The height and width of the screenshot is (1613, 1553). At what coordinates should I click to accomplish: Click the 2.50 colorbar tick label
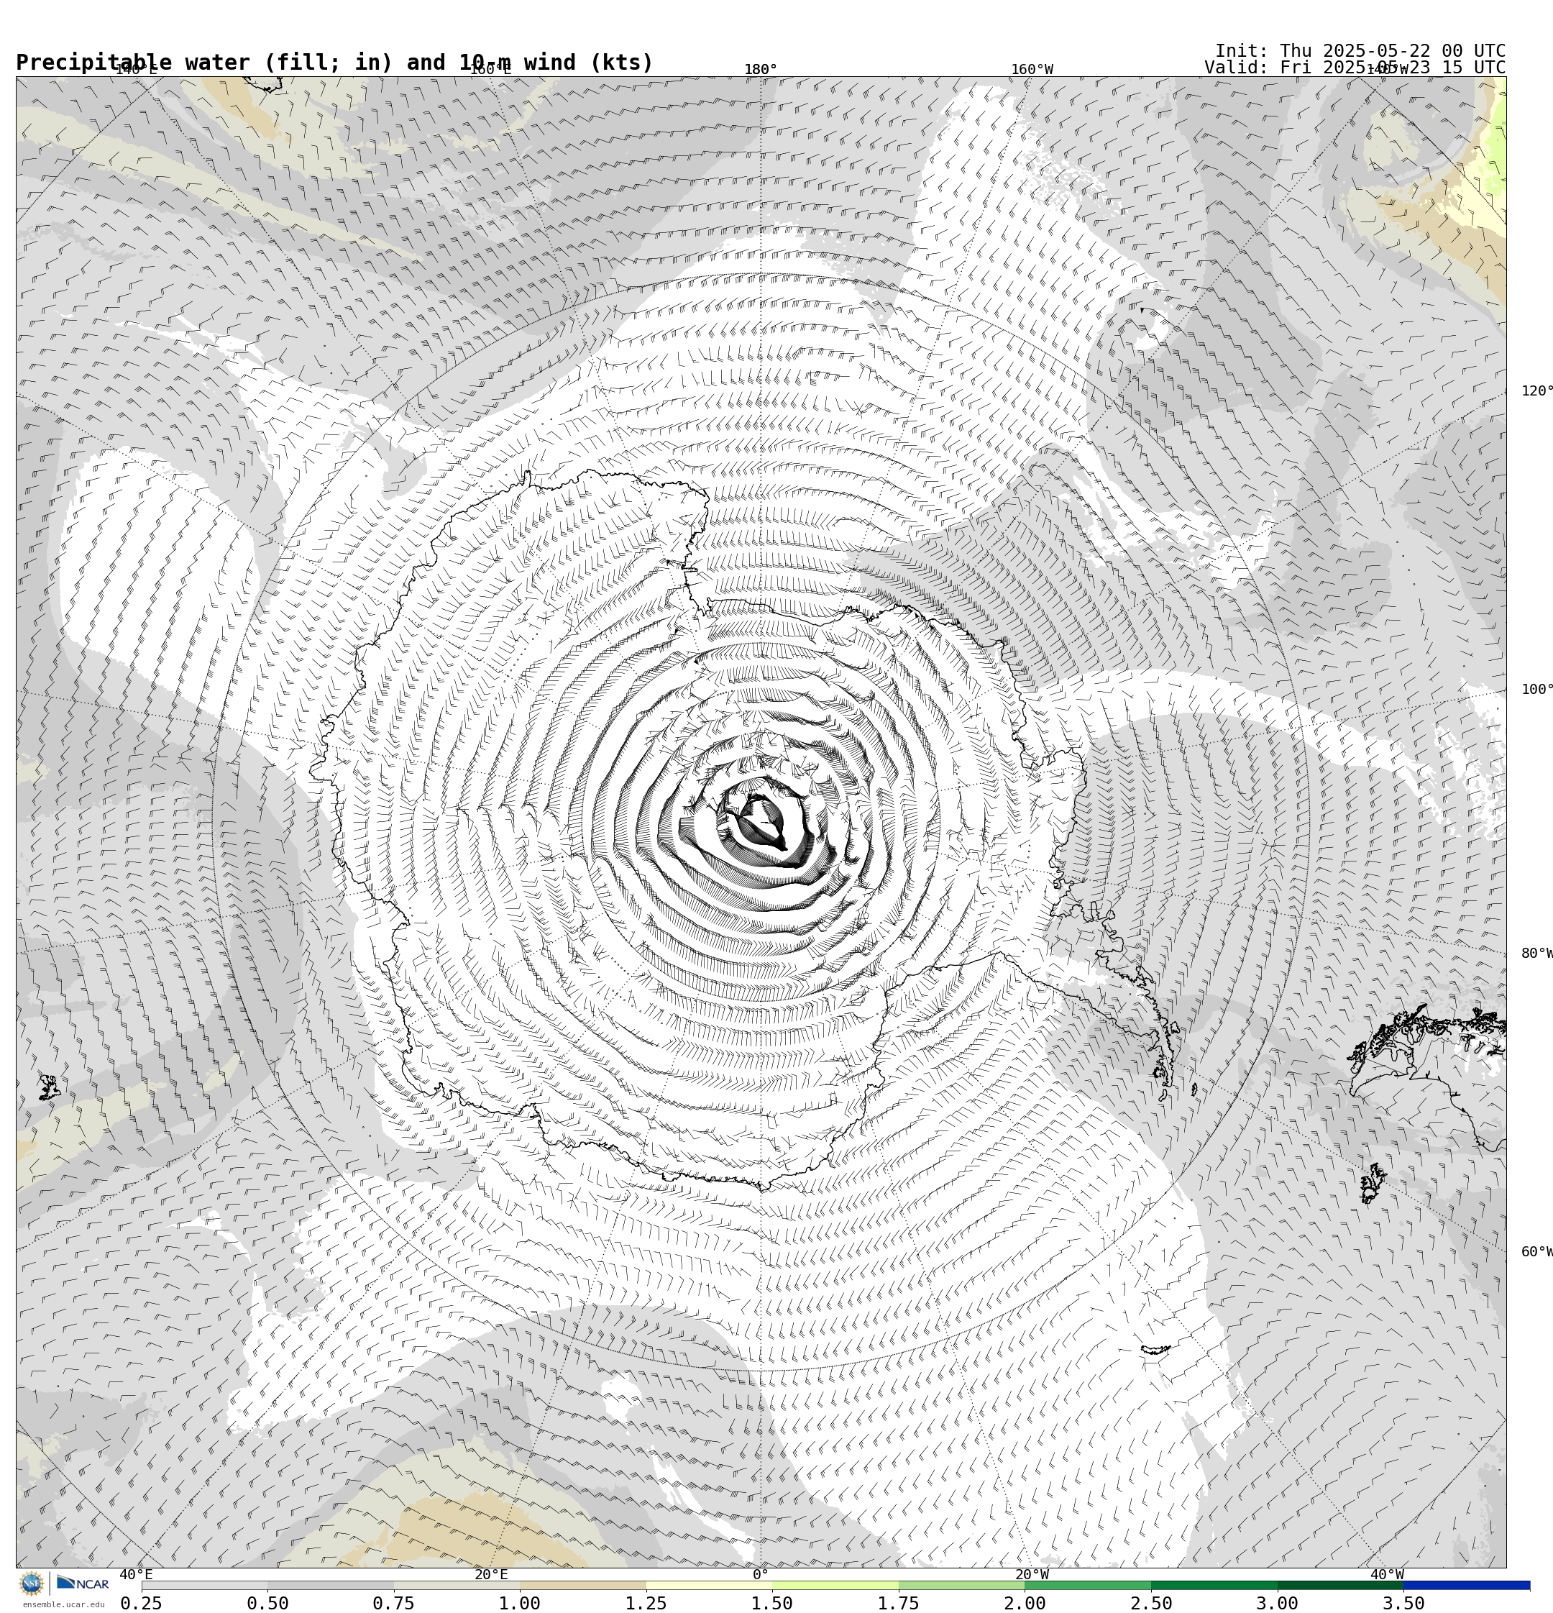(1151, 1603)
